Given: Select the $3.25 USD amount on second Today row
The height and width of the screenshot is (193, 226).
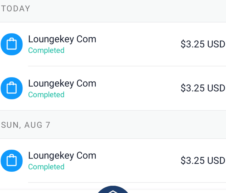Looking at the screenshot, I should tap(203, 88).
